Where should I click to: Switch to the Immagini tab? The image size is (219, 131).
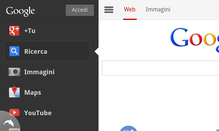pos(158,9)
